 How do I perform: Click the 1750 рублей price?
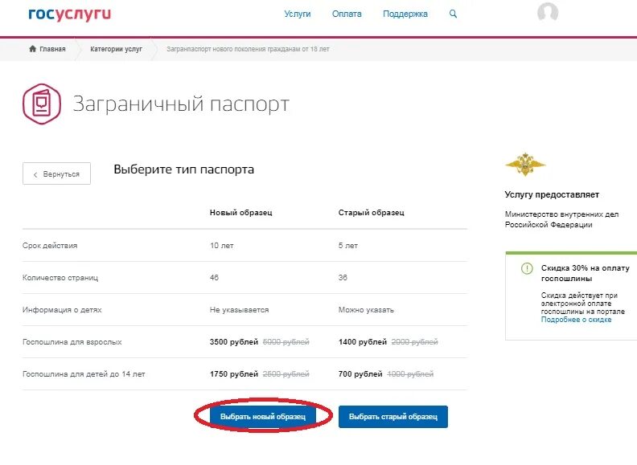(x=234, y=374)
